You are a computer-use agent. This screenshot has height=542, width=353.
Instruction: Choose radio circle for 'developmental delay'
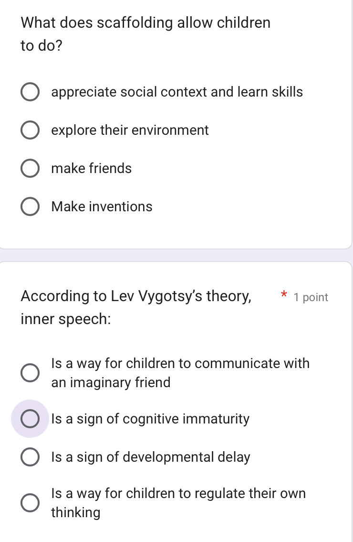coord(30,457)
